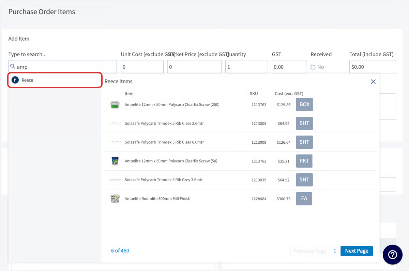Viewport: 409px width, 271px height.
Task: Click EA button for Ampelite Roomlite
Action: 304,198
